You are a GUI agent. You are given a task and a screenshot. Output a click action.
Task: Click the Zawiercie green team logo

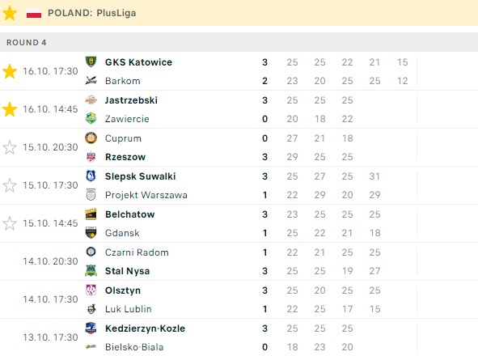tap(91, 118)
